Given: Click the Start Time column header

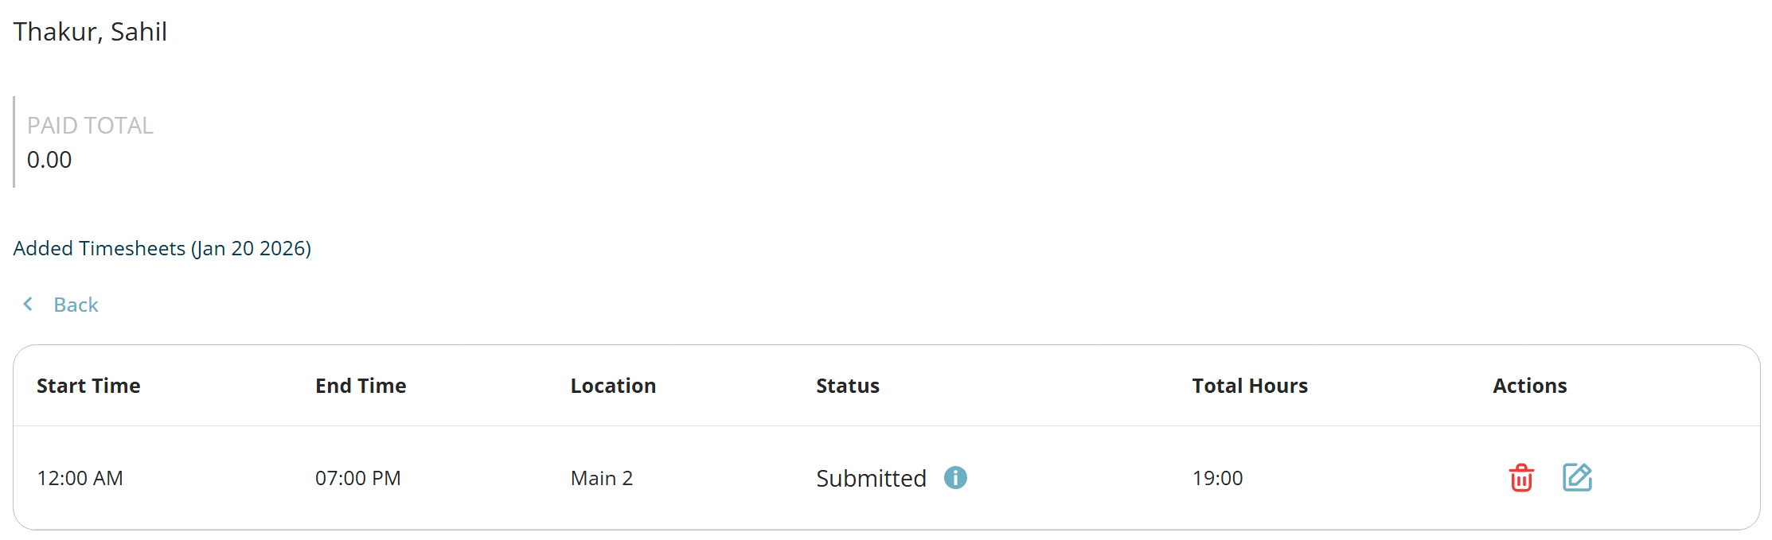Looking at the screenshot, I should (x=88, y=386).
